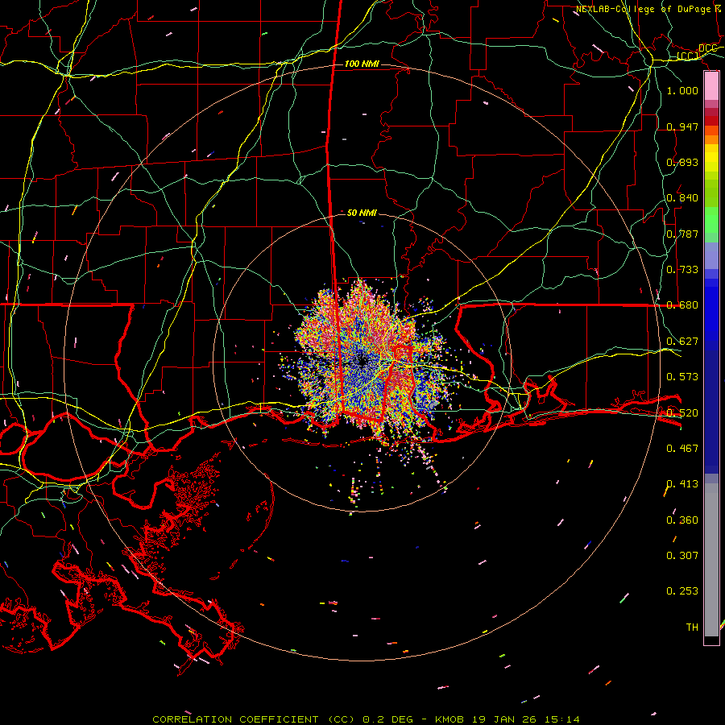Image resolution: width=725 pixels, height=725 pixels.
Task: Click the 0.733 scale value
Action: click(x=682, y=269)
